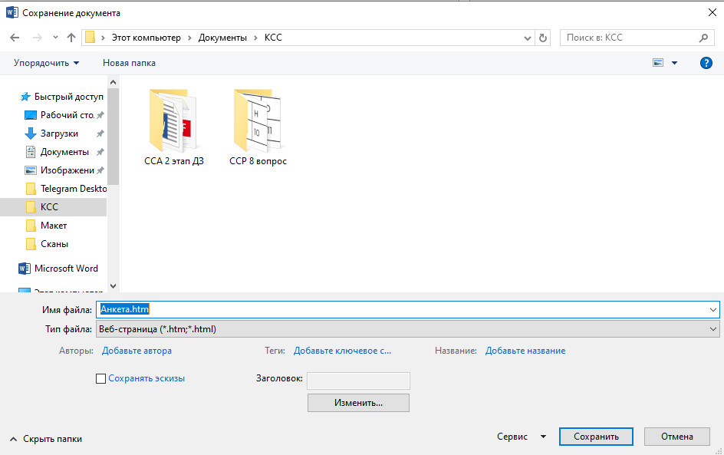Click the change view icon

(658, 63)
